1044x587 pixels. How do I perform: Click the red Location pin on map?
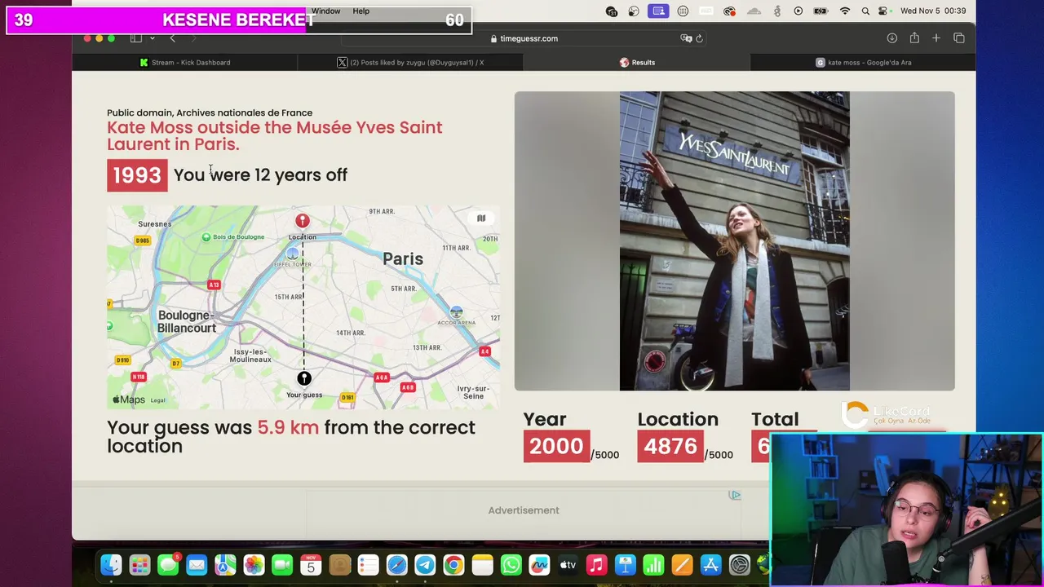point(302,221)
